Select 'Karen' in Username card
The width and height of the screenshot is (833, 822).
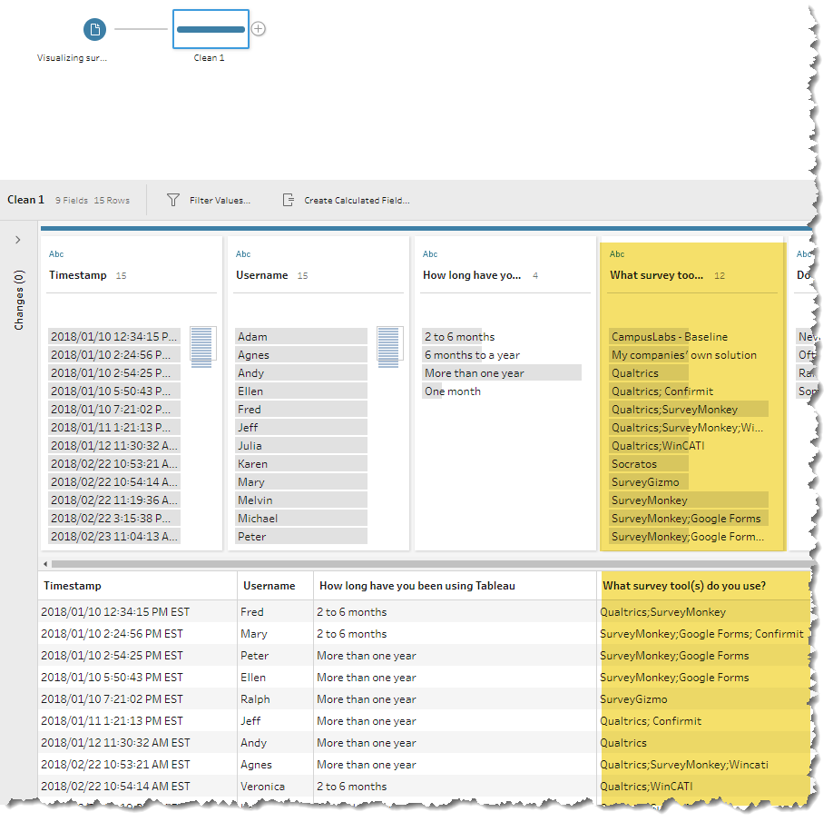coord(301,463)
